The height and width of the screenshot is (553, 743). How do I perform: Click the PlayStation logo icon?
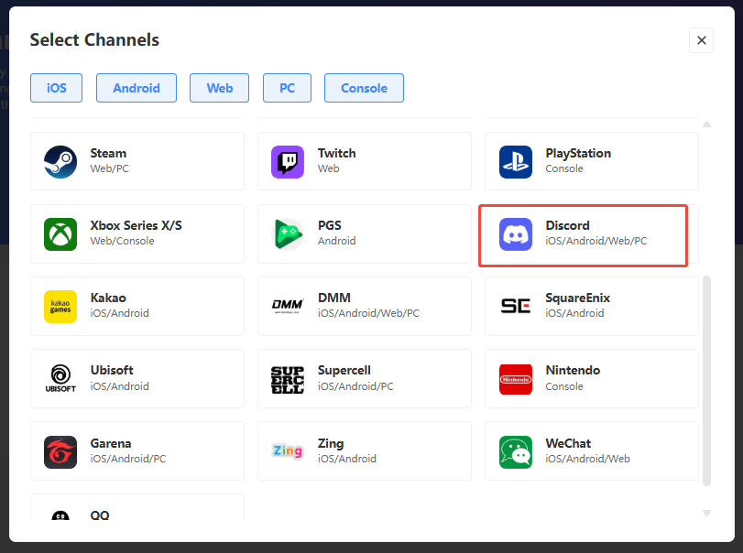coord(516,162)
